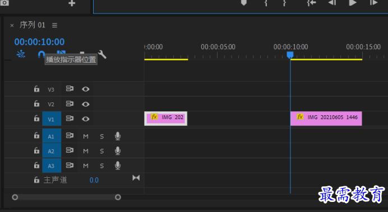This screenshot has height=212, width=388.
Task: Add a marker in the monitor
Action: pyautogui.click(x=244, y=3)
